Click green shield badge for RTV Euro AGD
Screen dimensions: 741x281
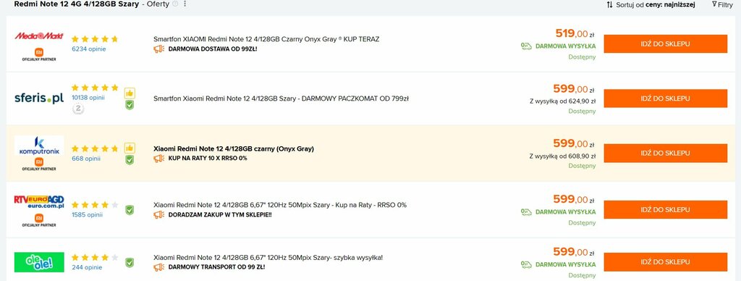pyautogui.click(x=130, y=210)
